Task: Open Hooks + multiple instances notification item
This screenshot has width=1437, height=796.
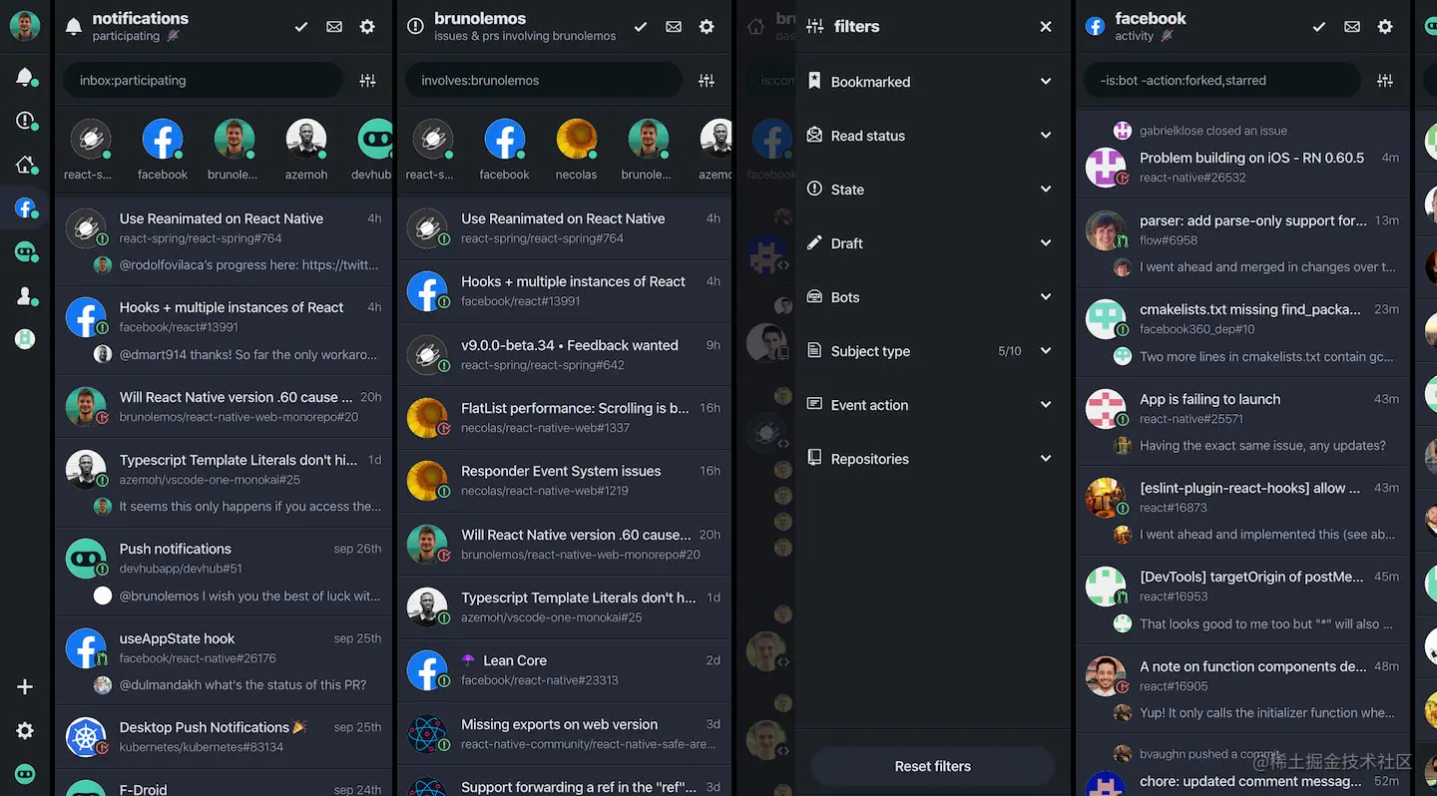Action: coord(225,330)
